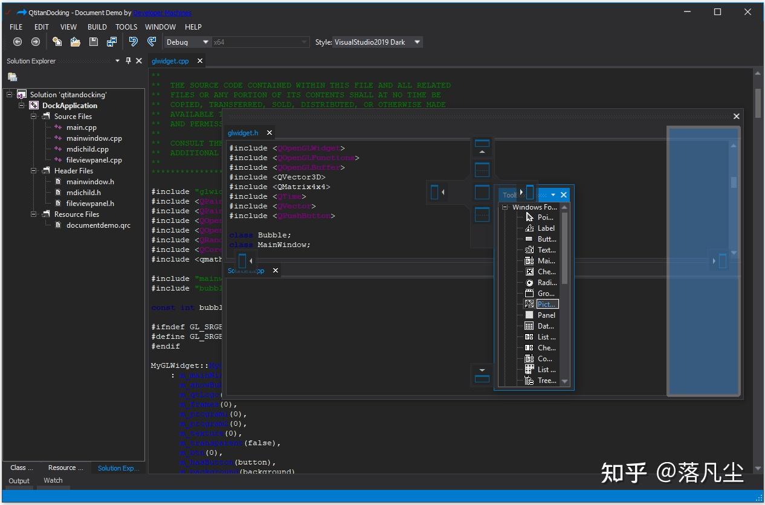This screenshot has height=505, width=765.
Task: Choose the Button widget from the Toolbox
Action: 544,239
